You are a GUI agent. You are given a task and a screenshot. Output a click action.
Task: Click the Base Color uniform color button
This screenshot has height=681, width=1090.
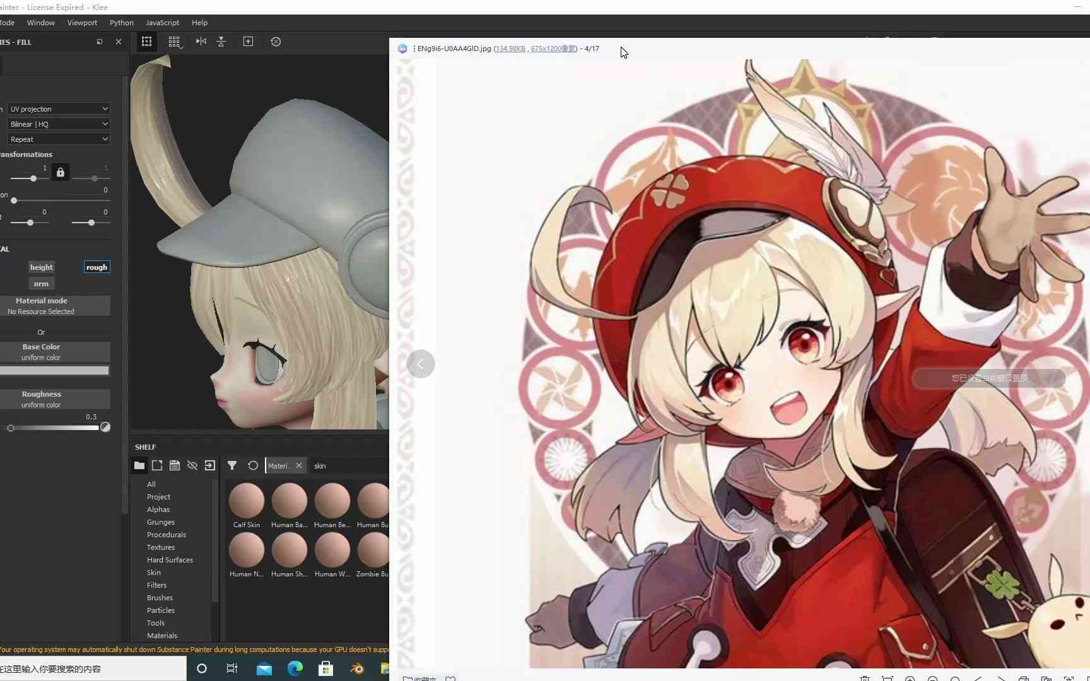(x=55, y=352)
